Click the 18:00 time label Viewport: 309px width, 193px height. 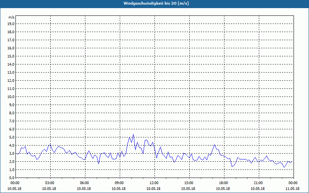click(224, 183)
